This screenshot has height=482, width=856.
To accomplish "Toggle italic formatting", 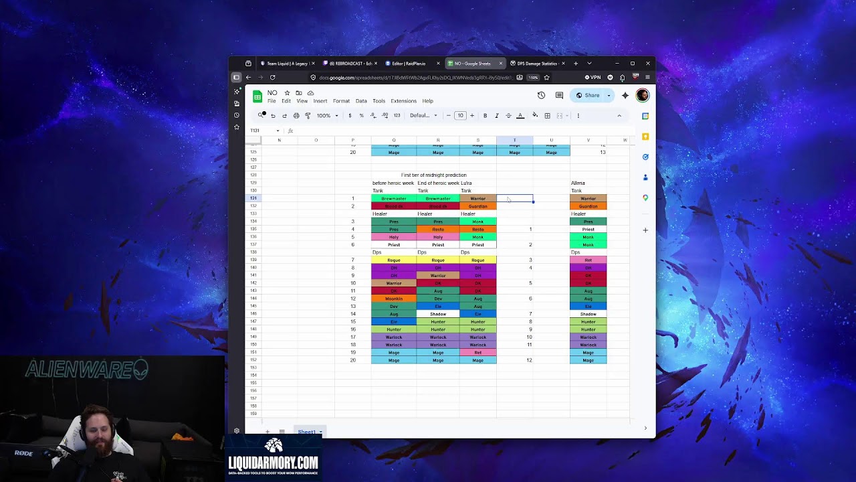I will tap(496, 115).
